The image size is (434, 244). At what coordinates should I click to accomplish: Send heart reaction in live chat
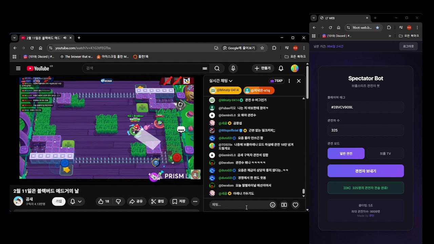pyautogui.click(x=295, y=205)
